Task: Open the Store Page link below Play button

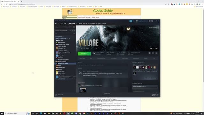Action: pos(82,58)
